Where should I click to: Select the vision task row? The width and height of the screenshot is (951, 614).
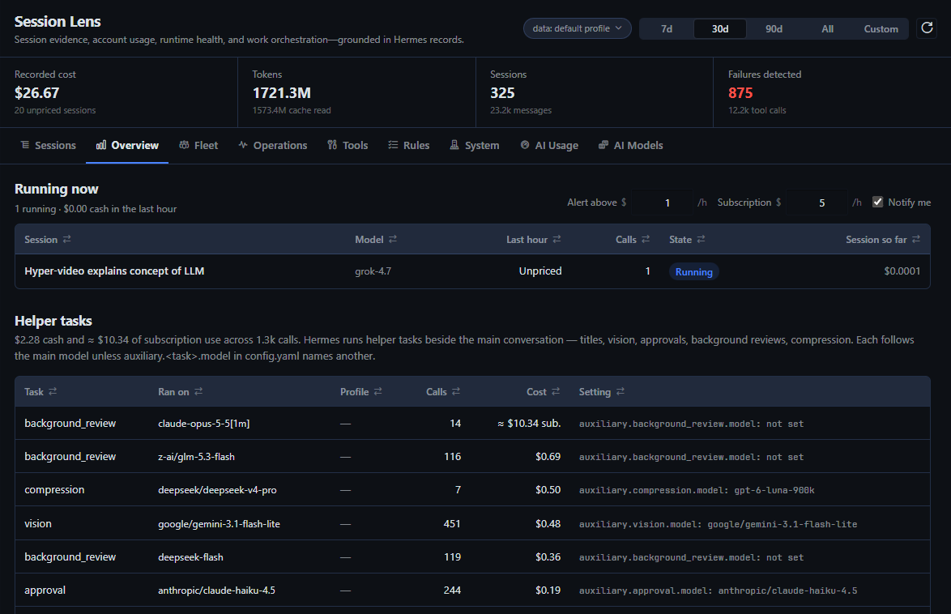(472, 523)
